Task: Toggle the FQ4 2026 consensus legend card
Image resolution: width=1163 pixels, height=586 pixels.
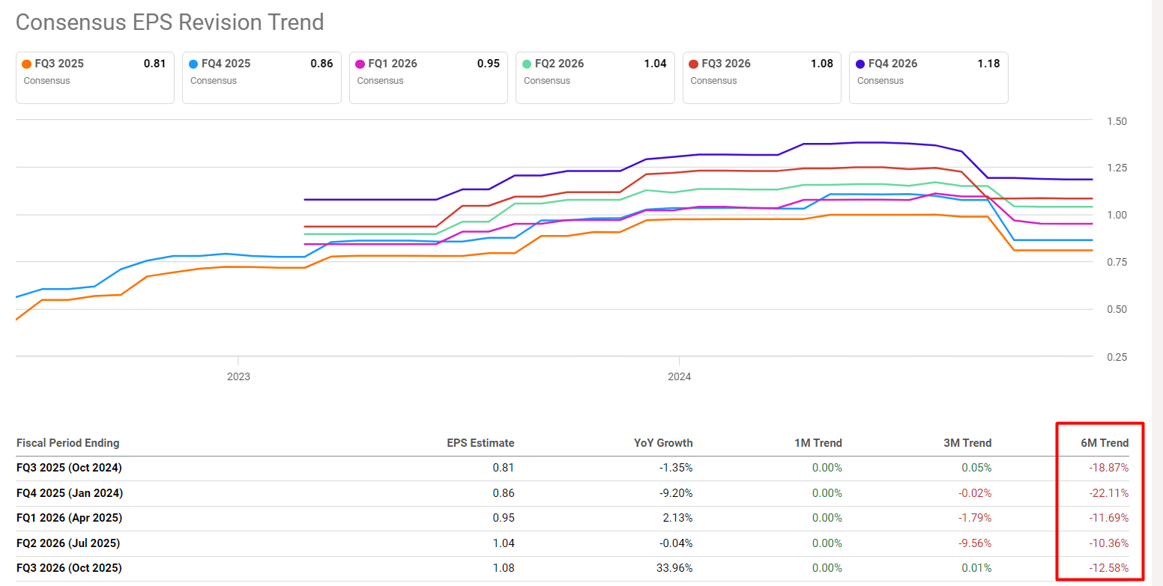Action: 928,77
